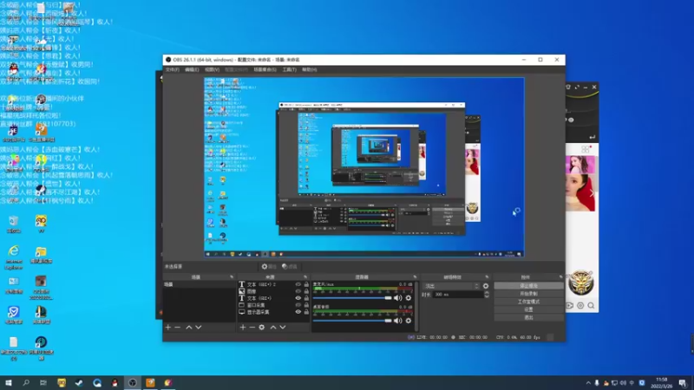The width and height of the screenshot is (694, 390).
Task: Move scene up in Scenes panel
Action: point(189,328)
